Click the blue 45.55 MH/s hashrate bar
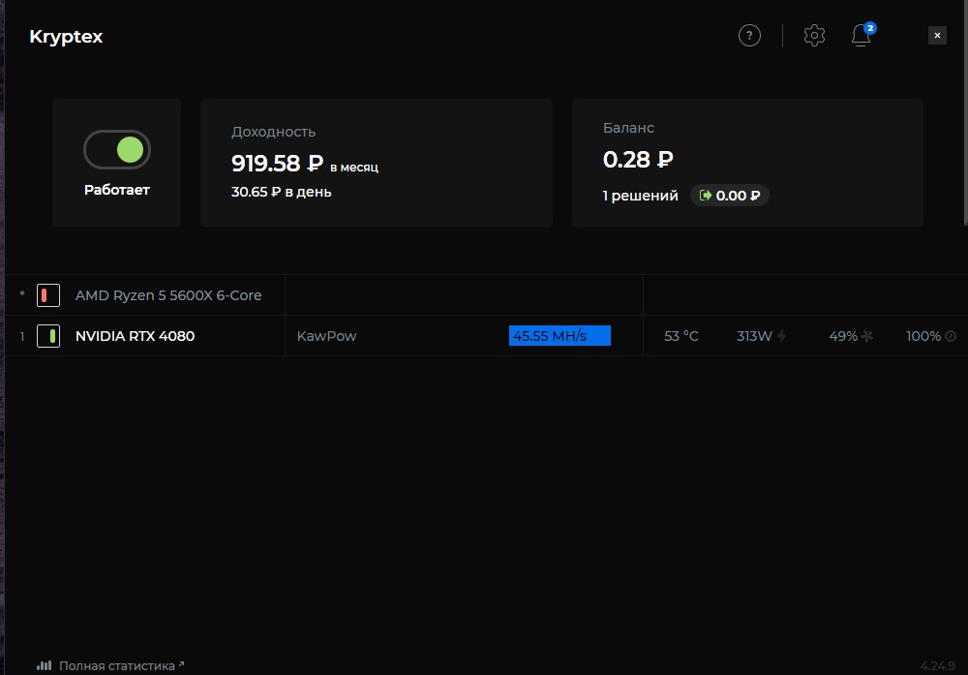 pyautogui.click(x=560, y=336)
